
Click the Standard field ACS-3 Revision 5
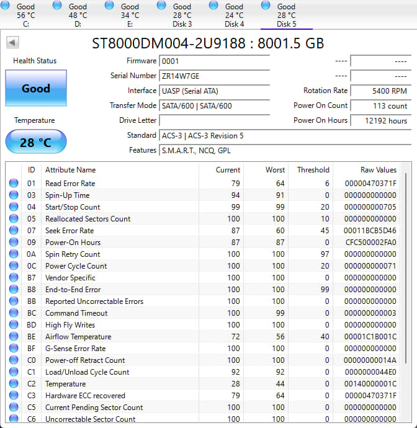(x=285, y=136)
